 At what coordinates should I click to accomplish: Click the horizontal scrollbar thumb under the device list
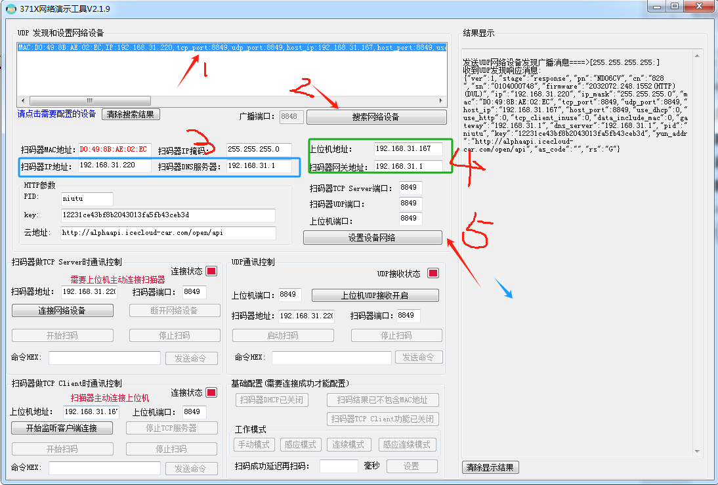[x=90, y=100]
